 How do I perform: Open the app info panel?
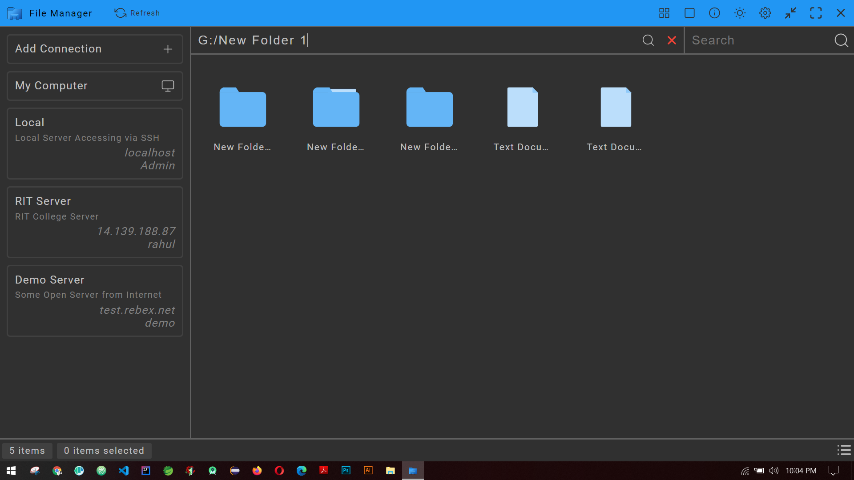pos(714,13)
